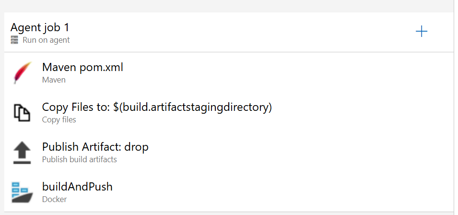This screenshot has height=215, width=458.
Task: Click the Docker whale icon
Action: (x=22, y=192)
